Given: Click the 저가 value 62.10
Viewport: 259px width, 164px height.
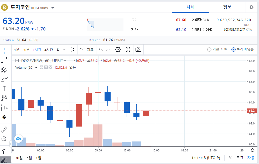Looking at the screenshot, I should tap(181, 30).
